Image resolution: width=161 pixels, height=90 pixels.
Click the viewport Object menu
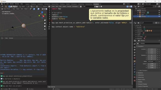pyautogui.click(x=26, y=9)
